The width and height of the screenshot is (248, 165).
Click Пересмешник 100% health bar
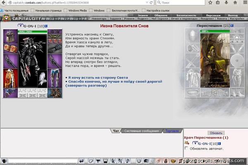pyautogui.click(x=215, y=31)
